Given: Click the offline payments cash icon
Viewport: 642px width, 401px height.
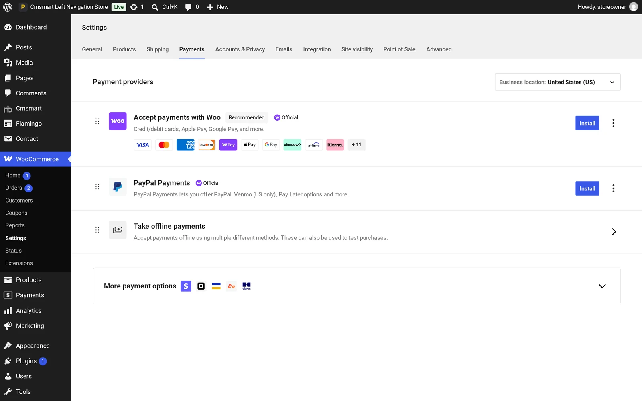Looking at the screenshot, I should (118, 230).
